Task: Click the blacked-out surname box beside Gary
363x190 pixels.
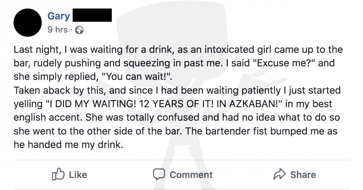Action: point(93,15)
